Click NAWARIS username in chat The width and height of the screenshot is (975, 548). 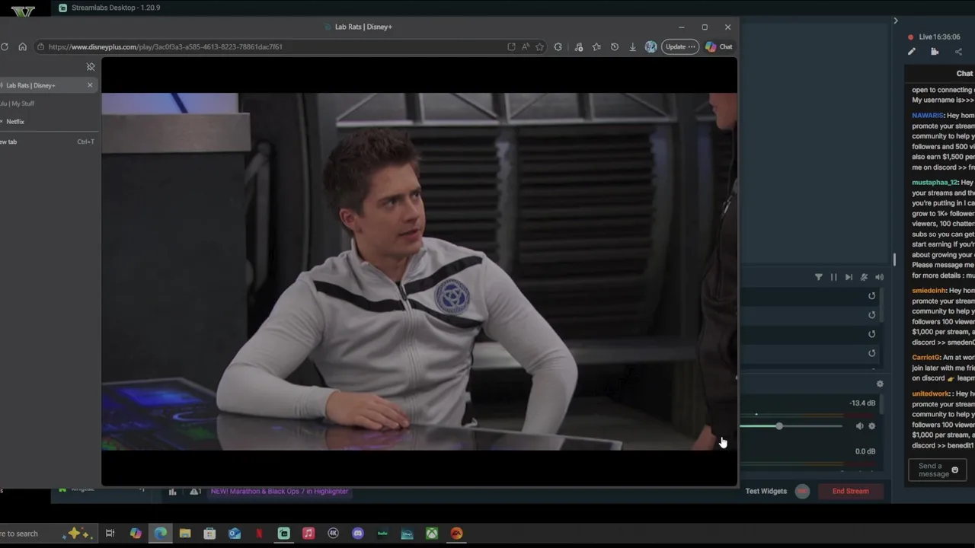pyautogui.click(x=927, y=116)
